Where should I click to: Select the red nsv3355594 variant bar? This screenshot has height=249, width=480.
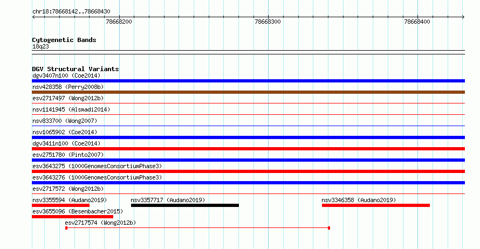pyautogui.click(x=60, y=205)
